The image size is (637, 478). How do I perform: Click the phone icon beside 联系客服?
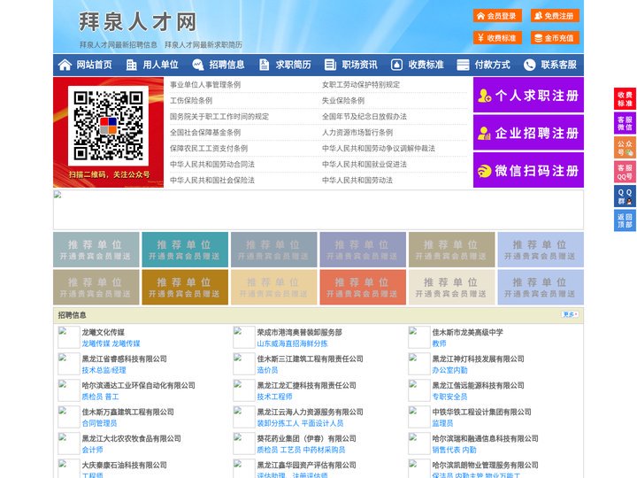529,65
